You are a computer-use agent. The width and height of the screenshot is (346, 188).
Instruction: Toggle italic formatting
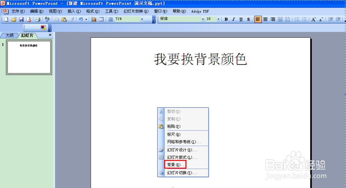(x=234, y=19)
